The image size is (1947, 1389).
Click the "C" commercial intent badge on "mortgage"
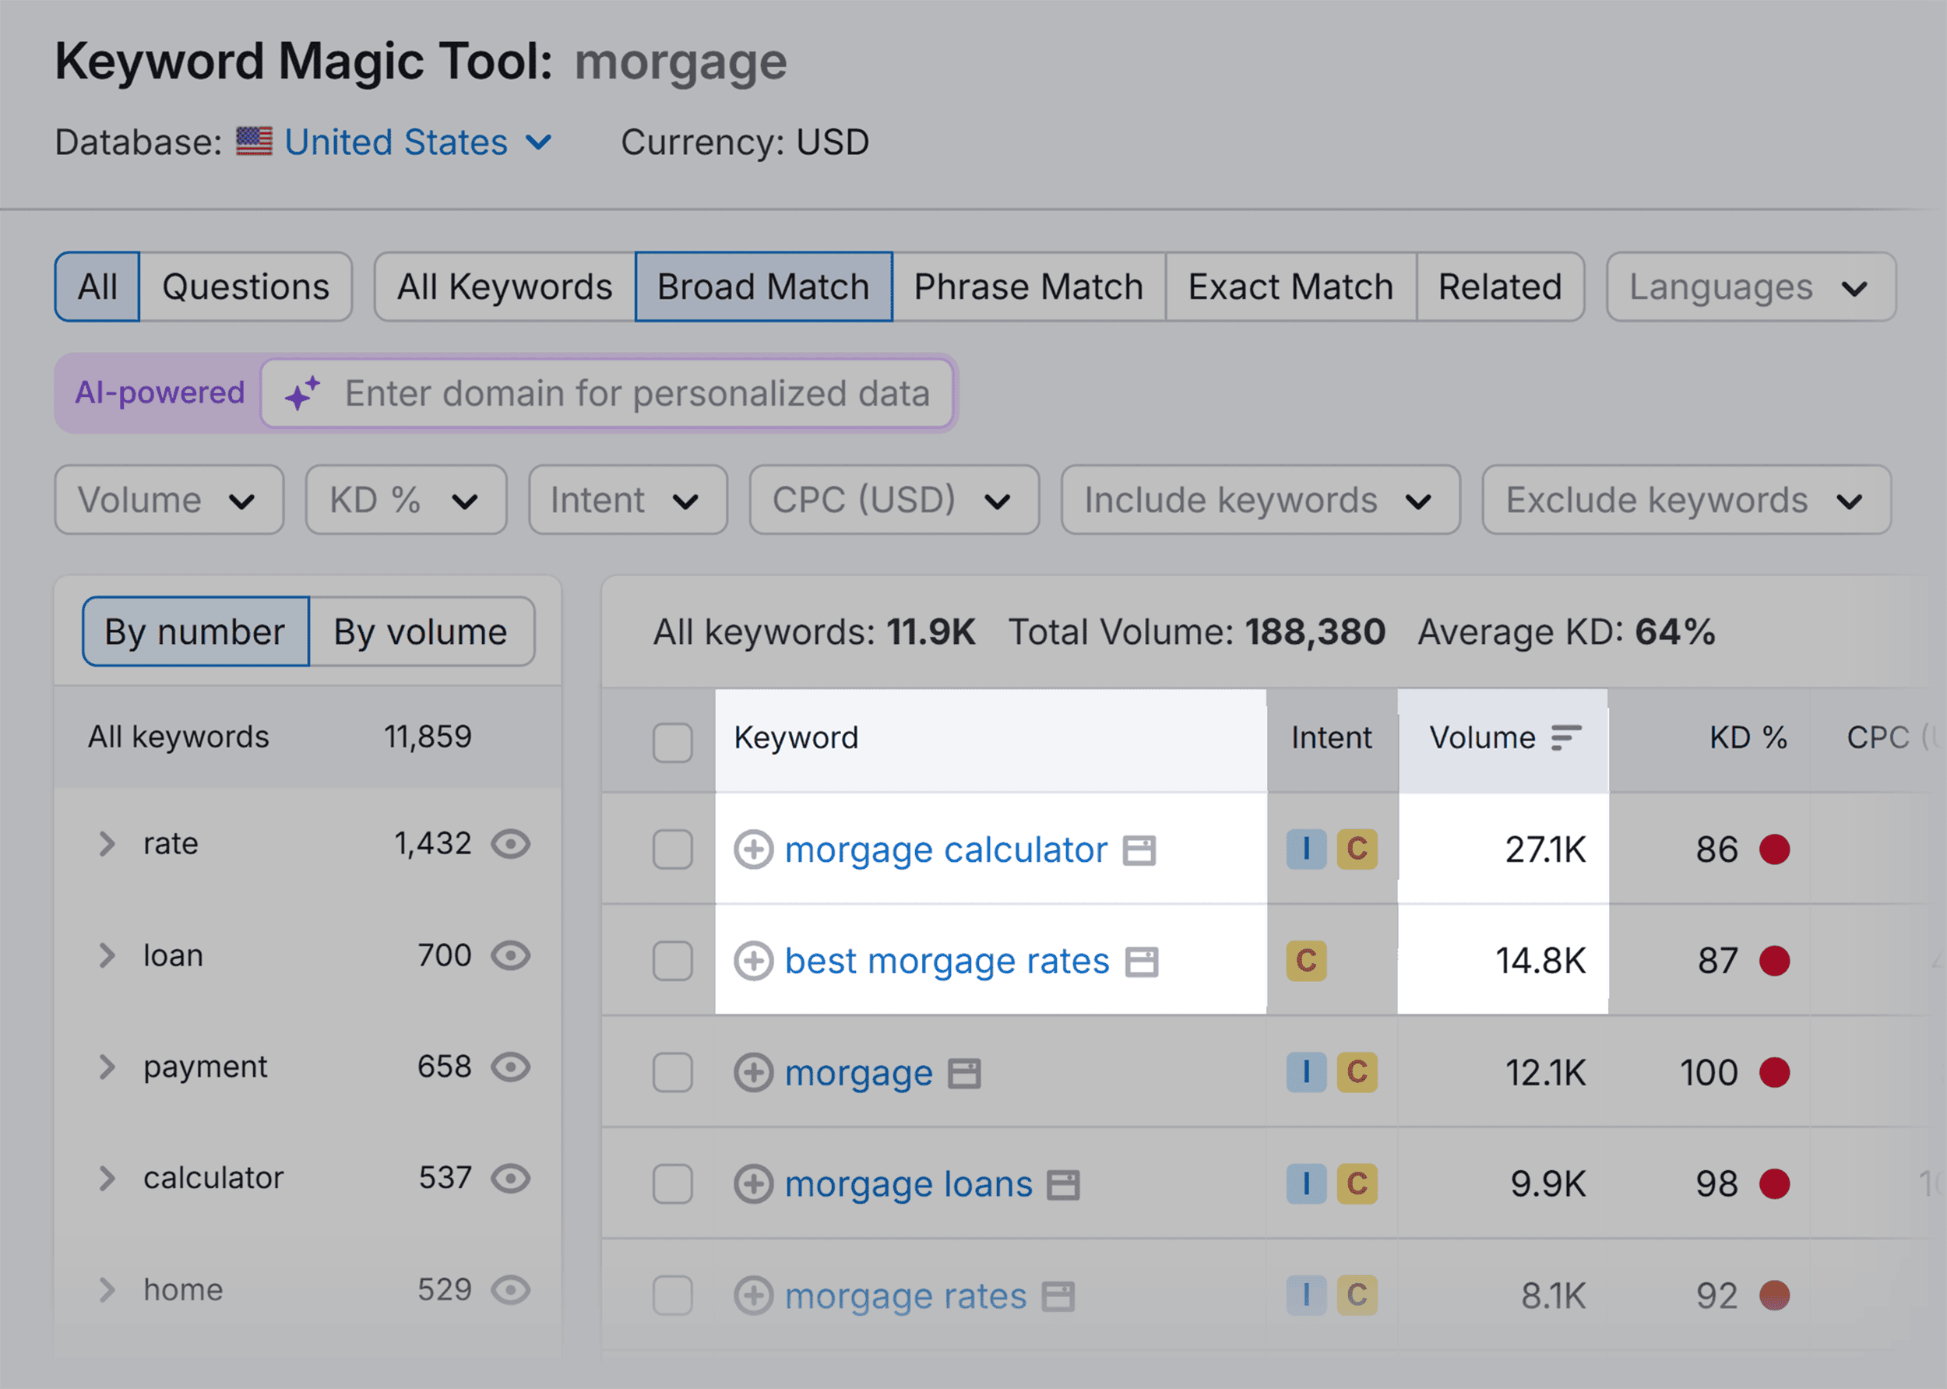click(x=1356, y=1073)
